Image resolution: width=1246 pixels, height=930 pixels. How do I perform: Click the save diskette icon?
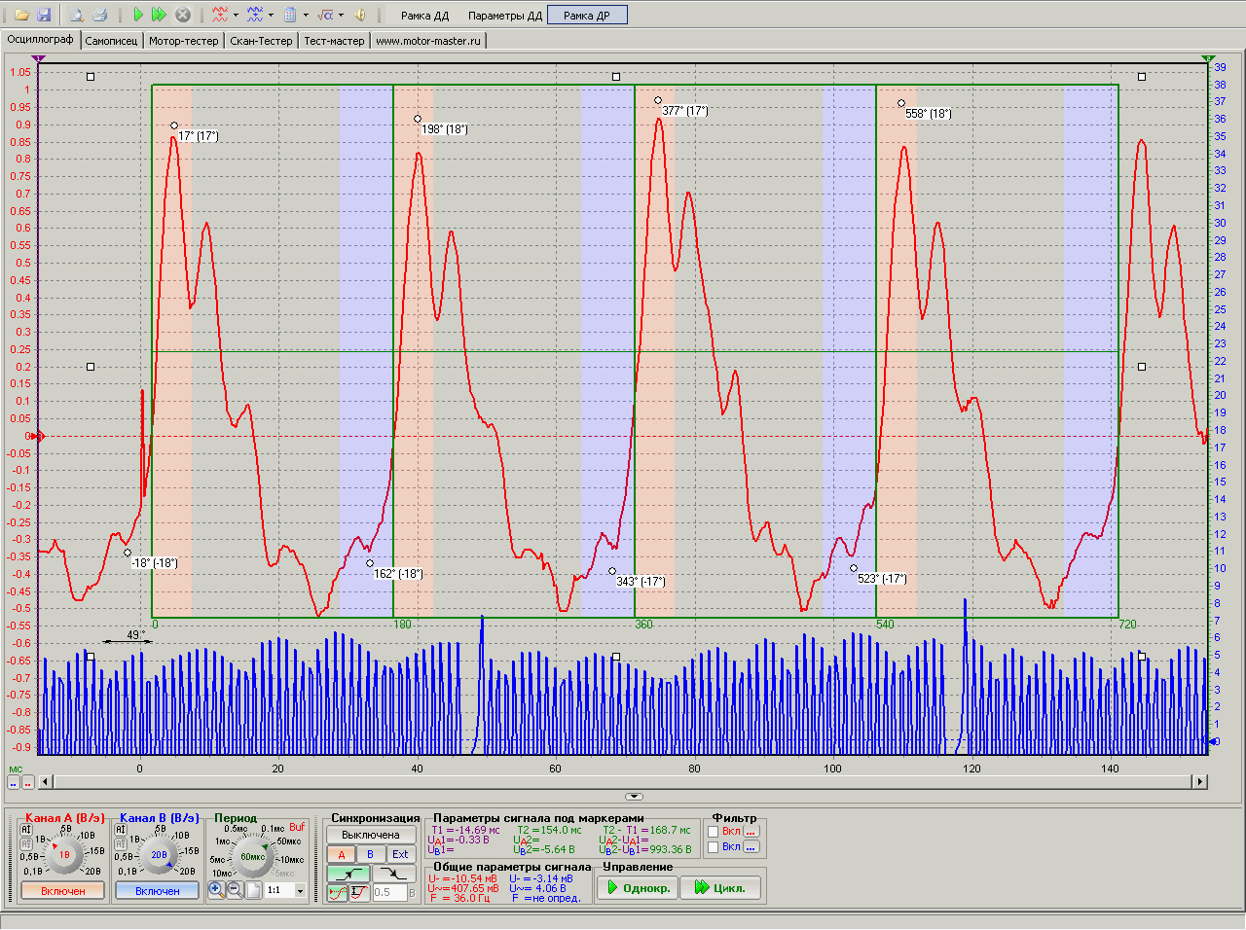[x=44, y=15]
